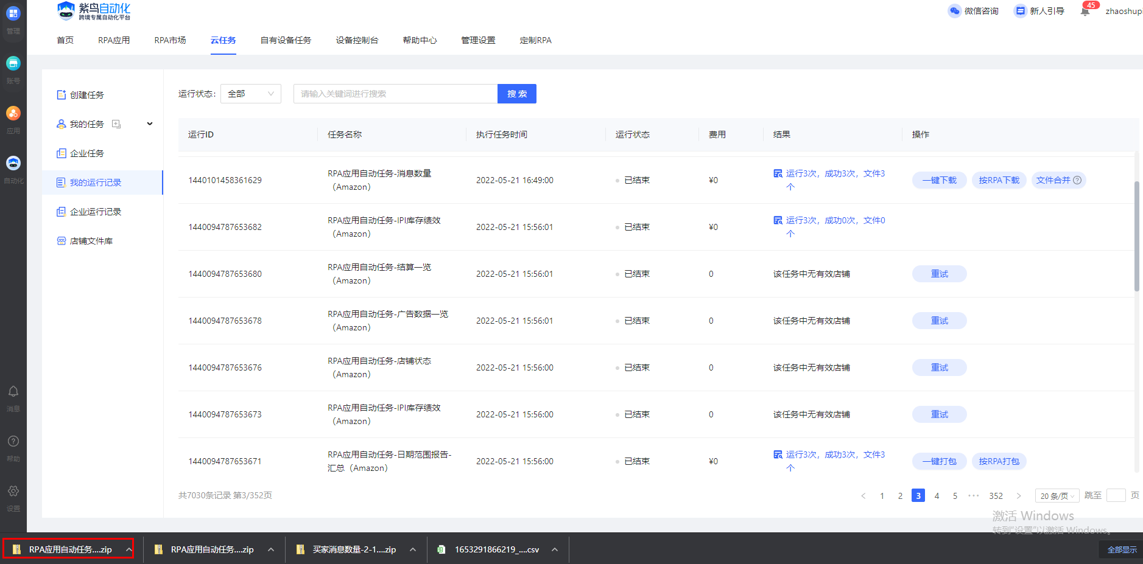The image size is (1143, 564).
Task: Click result icon in 日期范围报告 row
Action: [778, 454]
